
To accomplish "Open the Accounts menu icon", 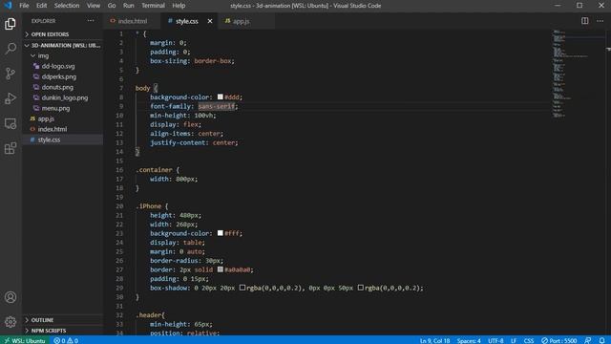I will pyautogui.click(x=11, y=297).
